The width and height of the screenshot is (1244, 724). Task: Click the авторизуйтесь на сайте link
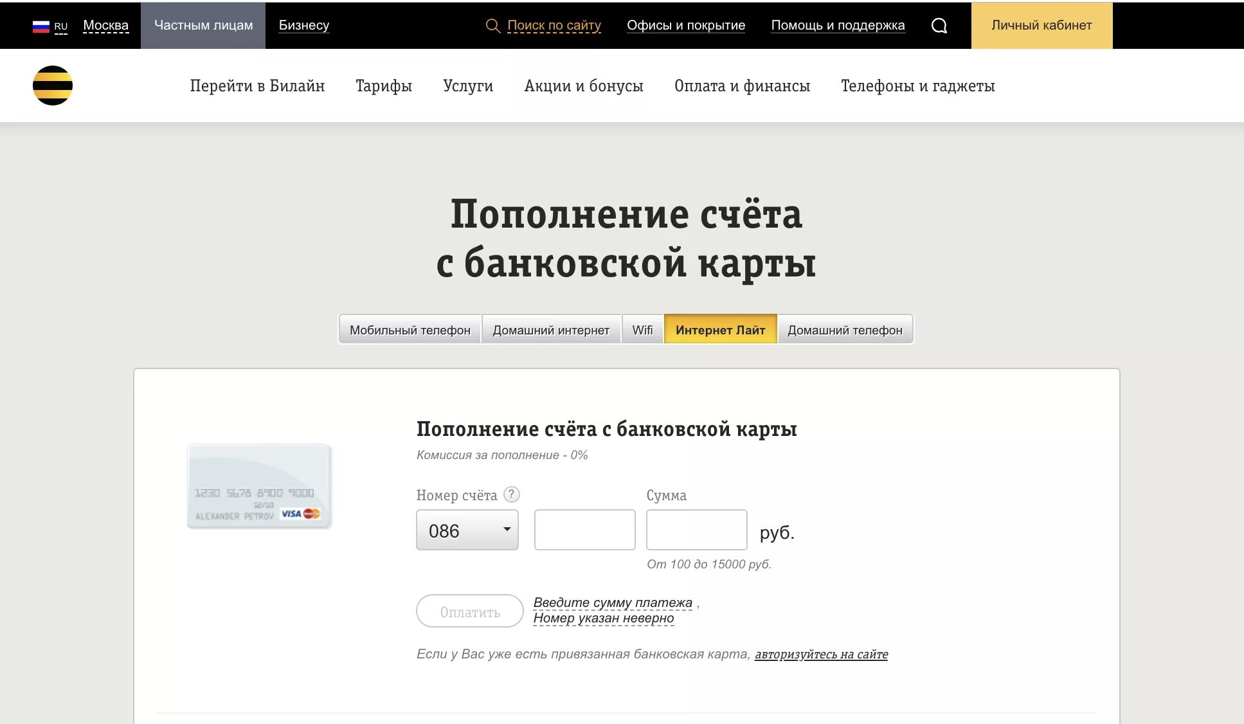click(821, 654)
